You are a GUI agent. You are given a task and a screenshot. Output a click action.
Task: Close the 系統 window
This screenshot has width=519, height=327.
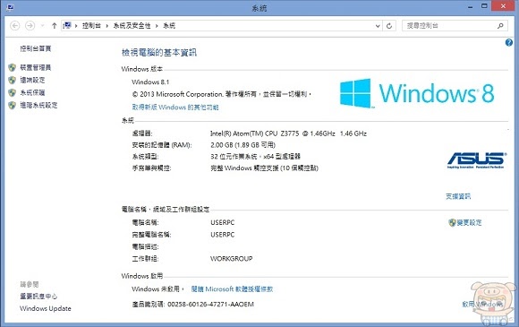(503, 6)
